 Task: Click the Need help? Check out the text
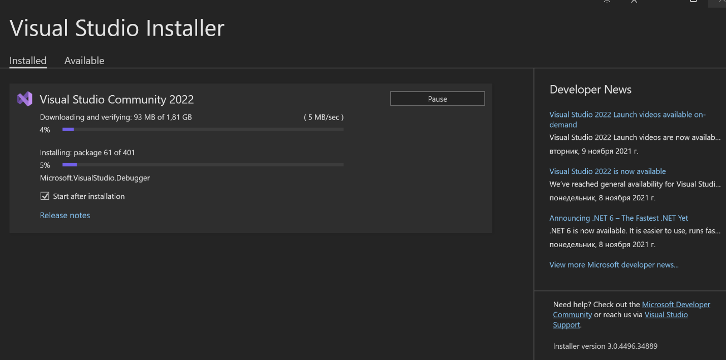tap(596, 305)
